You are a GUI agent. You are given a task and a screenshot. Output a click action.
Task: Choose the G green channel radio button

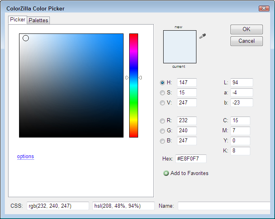(162, 131)
